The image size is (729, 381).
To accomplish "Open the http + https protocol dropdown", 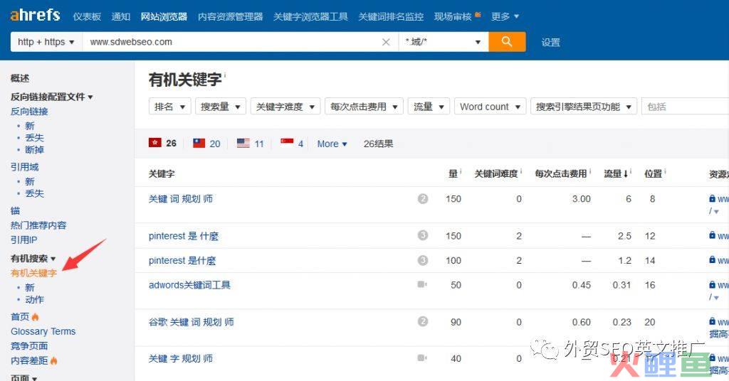I will click(46, 42).
